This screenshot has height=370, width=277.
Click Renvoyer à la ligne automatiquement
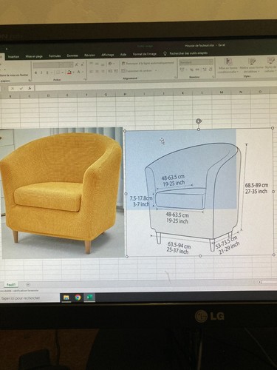tap(148, 63)
